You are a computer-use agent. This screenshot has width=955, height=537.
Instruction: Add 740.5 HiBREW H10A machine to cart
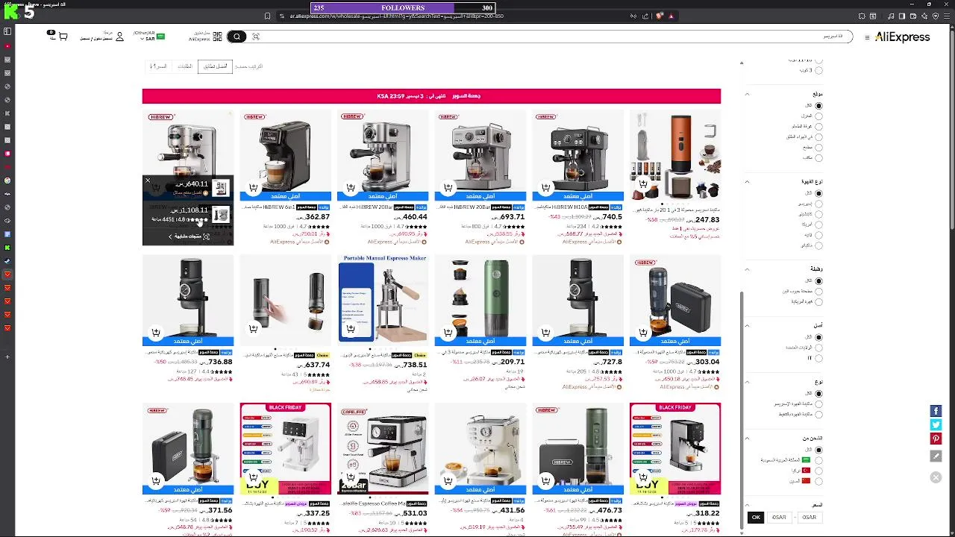(546, 187)
